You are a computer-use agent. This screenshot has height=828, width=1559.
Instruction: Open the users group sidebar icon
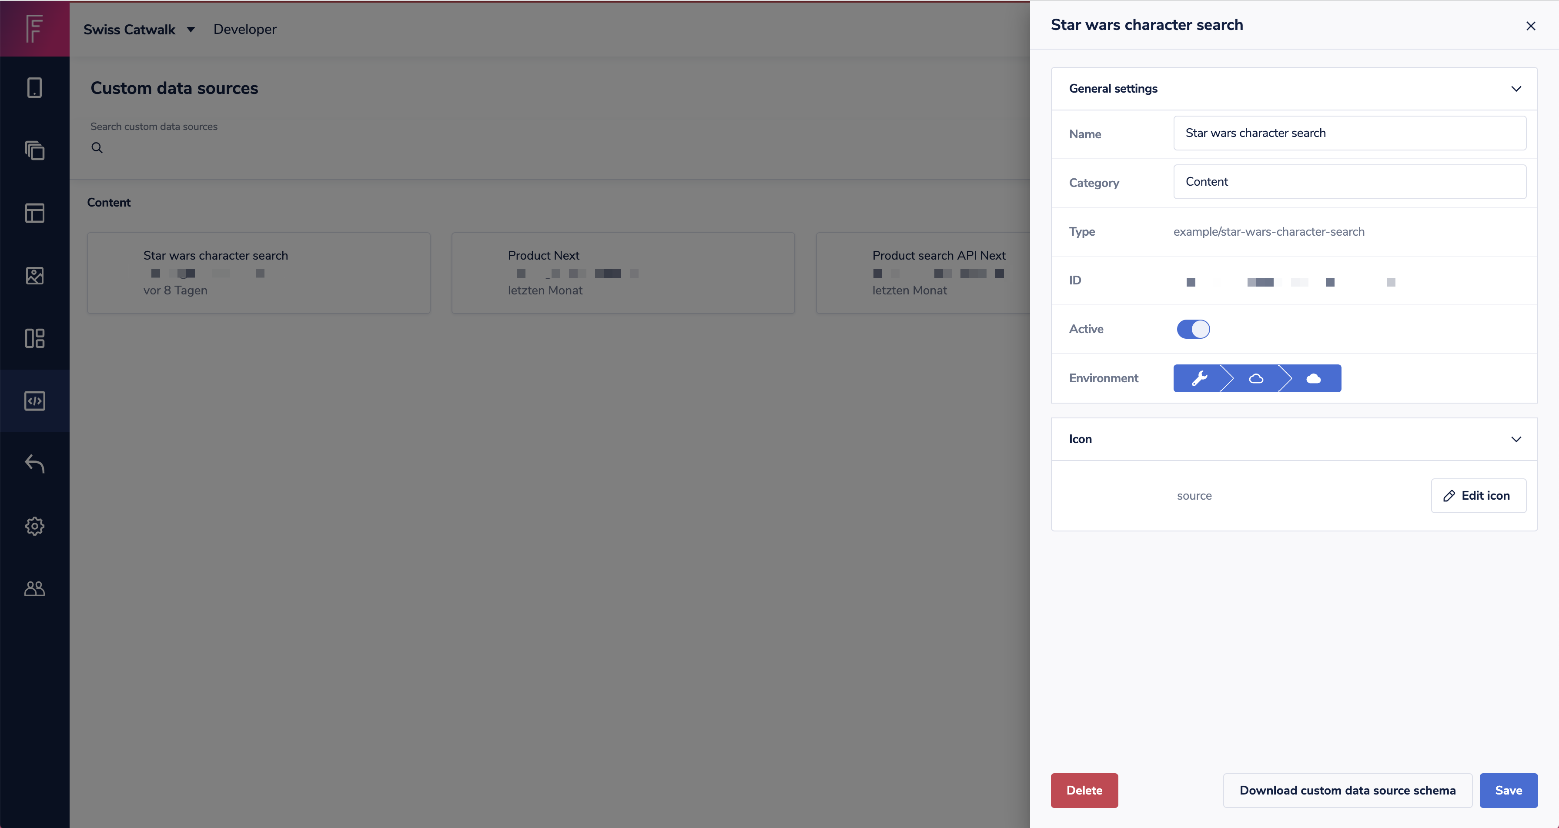(34, 589)
